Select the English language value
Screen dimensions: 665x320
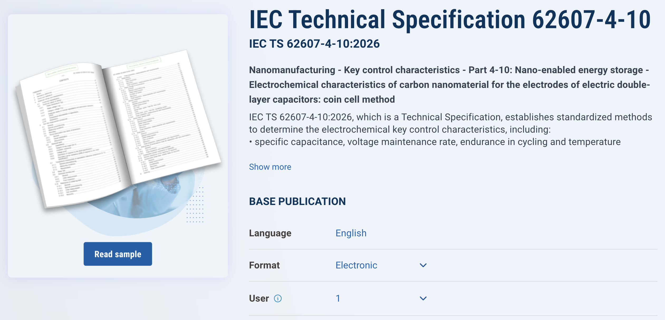(351, 233)
